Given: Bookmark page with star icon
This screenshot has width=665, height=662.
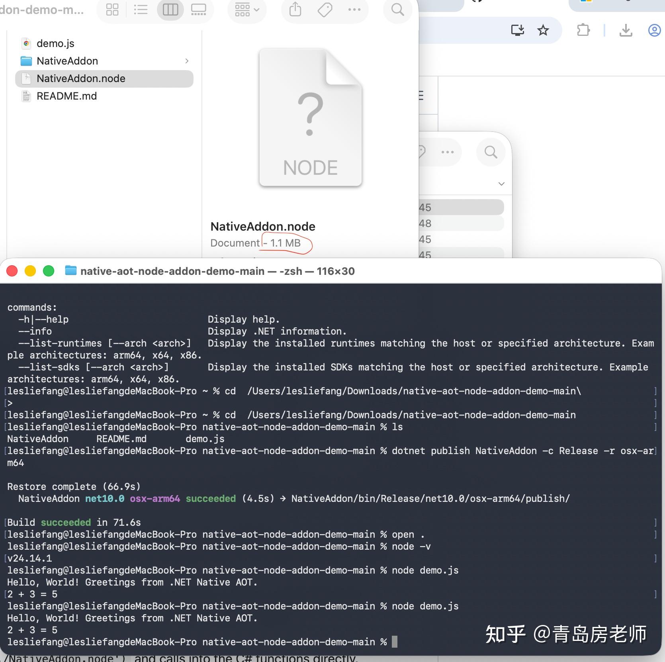Looking at the screenshot, I should click(543, 30).
